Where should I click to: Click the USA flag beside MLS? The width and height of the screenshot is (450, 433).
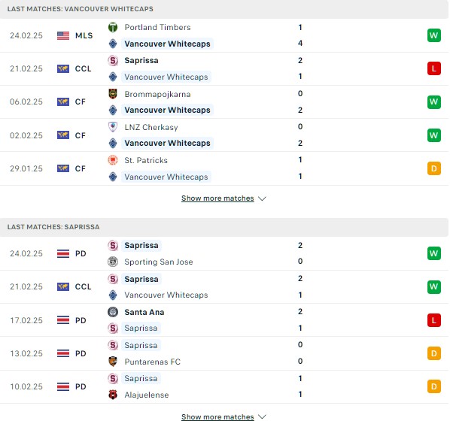point(63,35)
